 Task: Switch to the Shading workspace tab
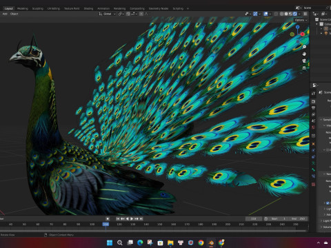[88, 8]
